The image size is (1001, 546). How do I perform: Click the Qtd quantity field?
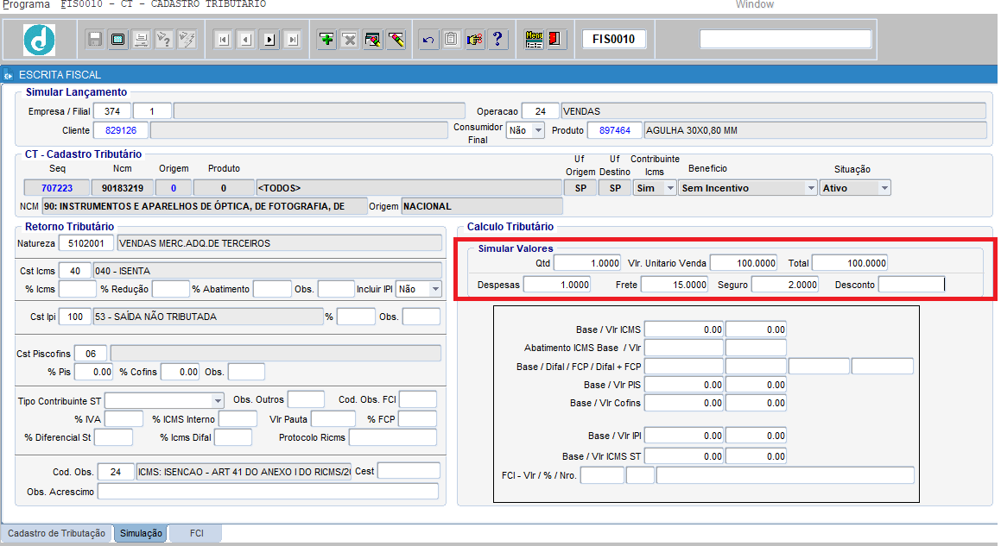pos(587,263)
